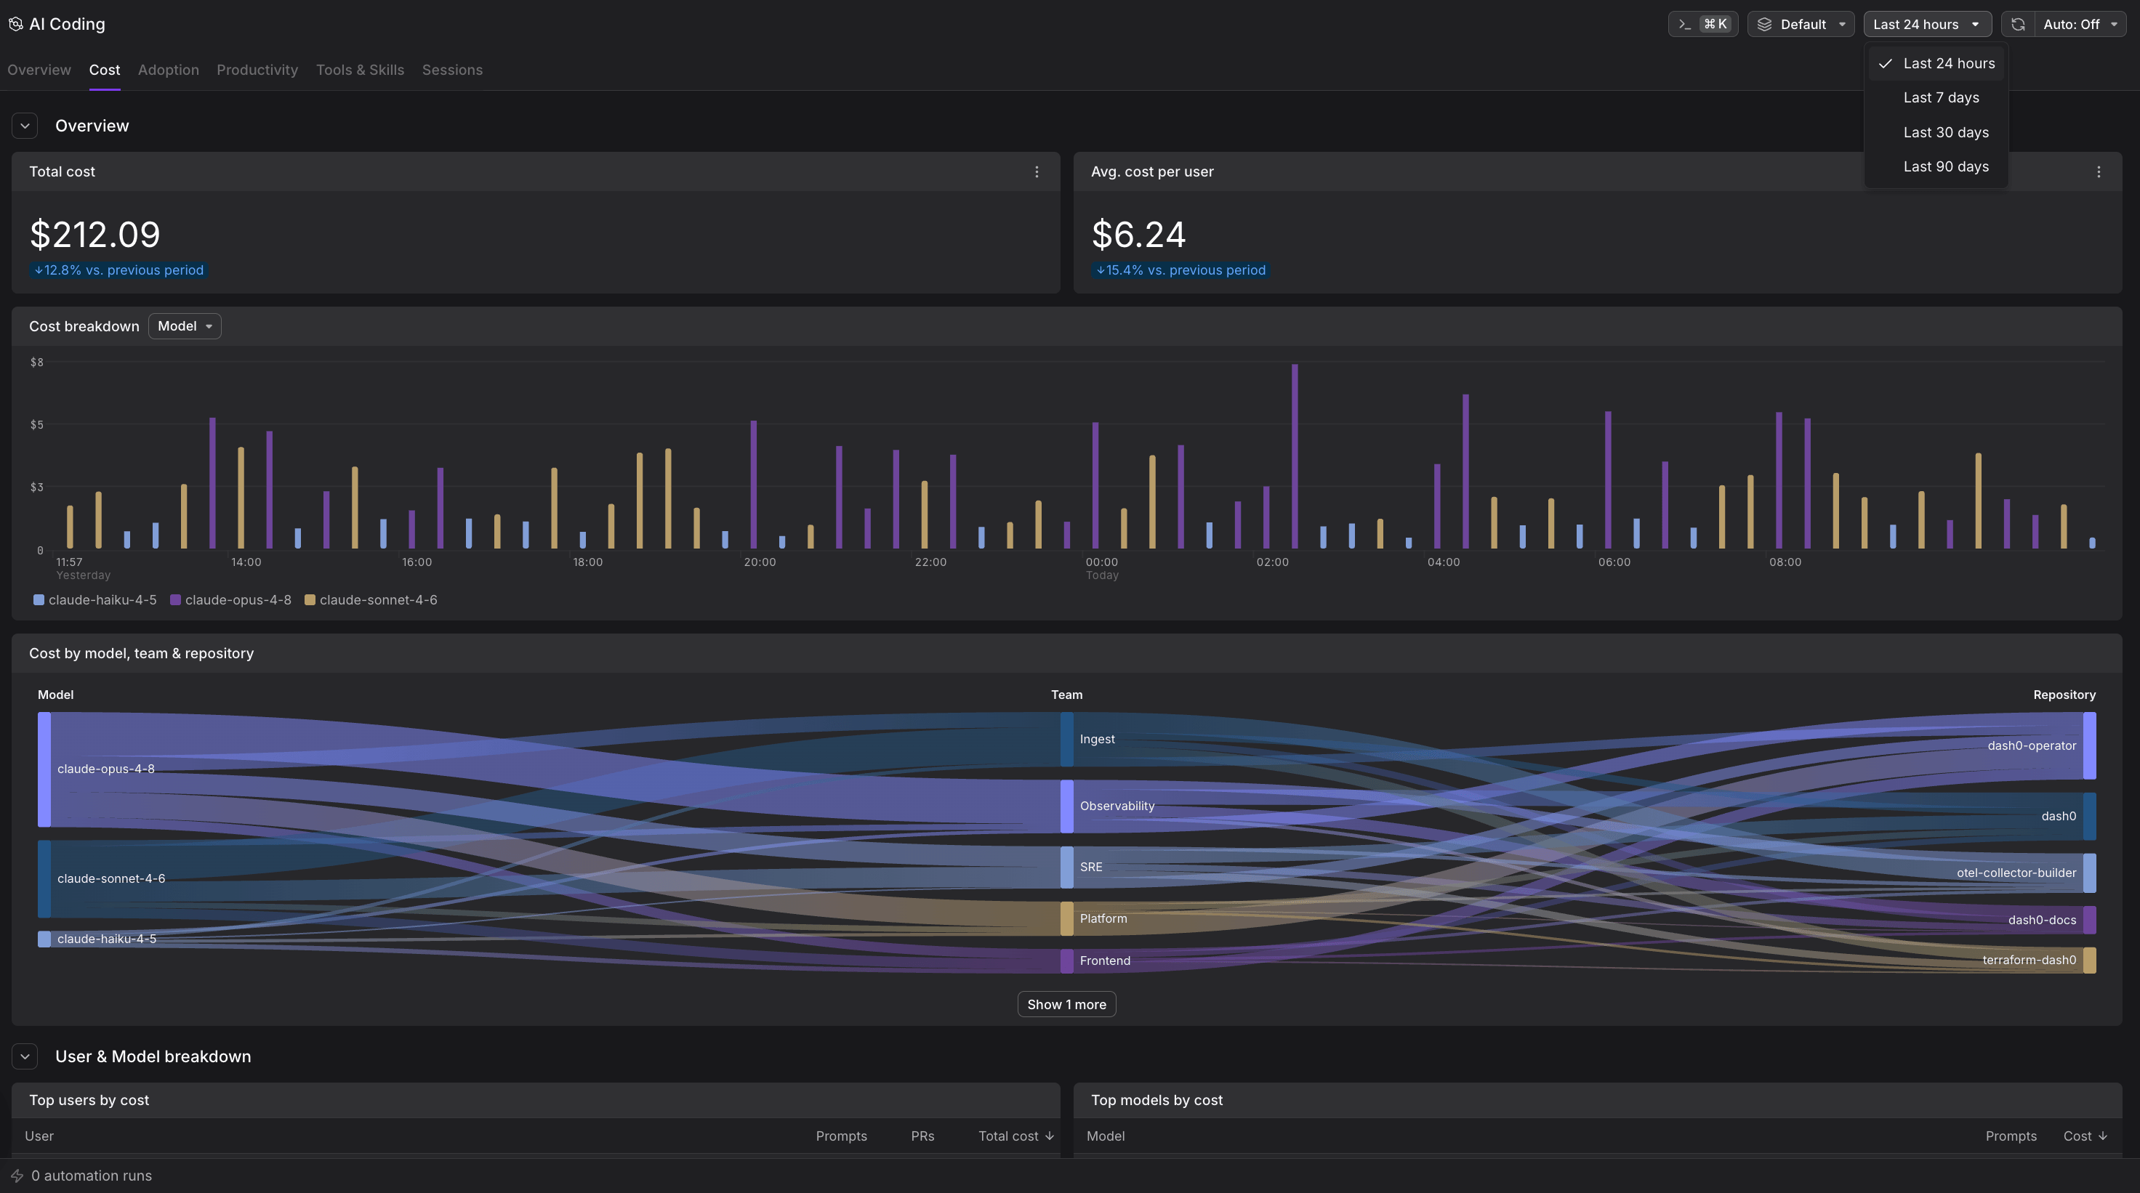Collapse the User & Model breakdown section
The width and height of the screenshot is (2140, 1193).
(x=25, y=1056)
